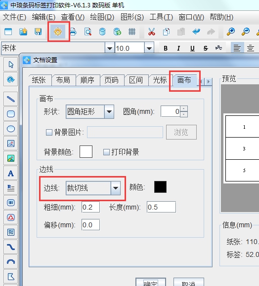The width and height of the screenshot is (259, 286).
Task: Select the line drawing tool
Action: click(x=11, y=99)
